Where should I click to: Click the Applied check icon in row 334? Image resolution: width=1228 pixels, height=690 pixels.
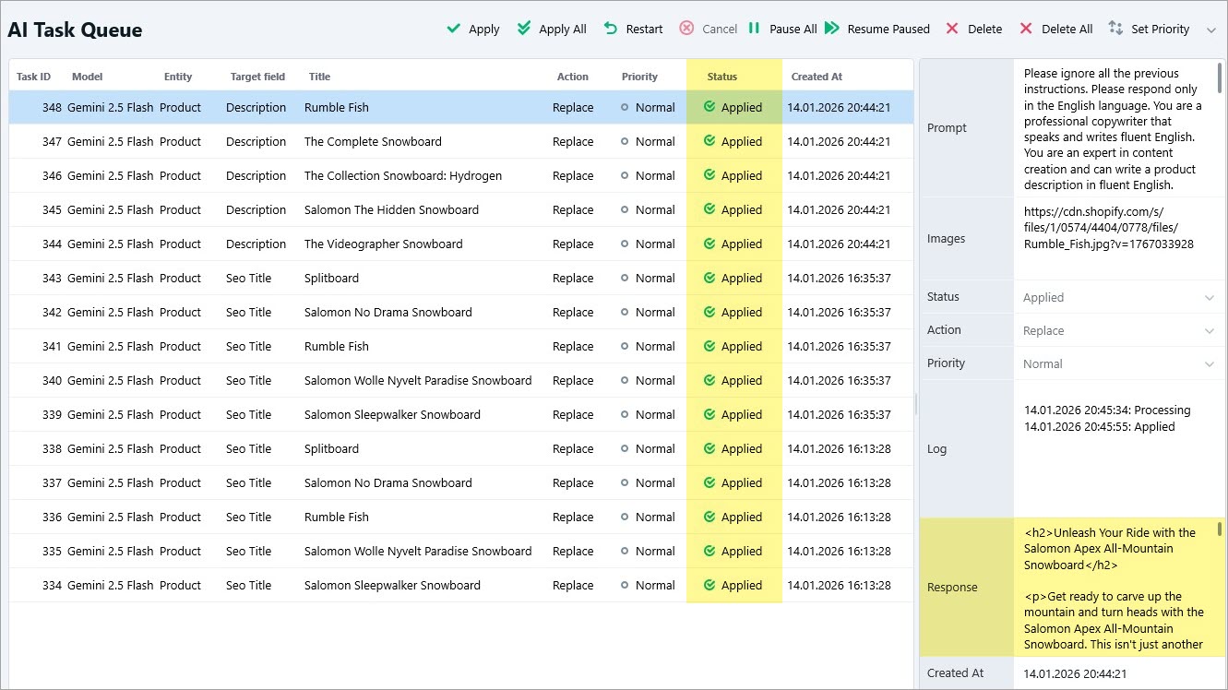[709, 585]
